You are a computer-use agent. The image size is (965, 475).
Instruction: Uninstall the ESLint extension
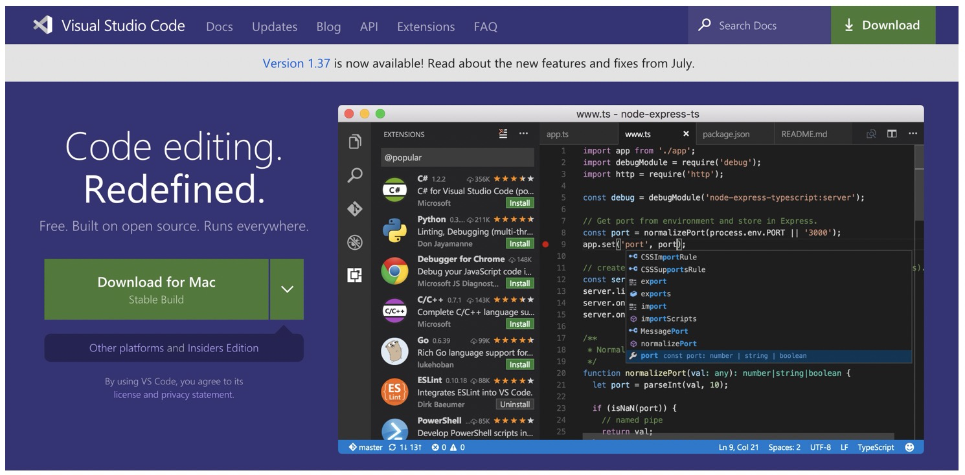click(x=515, y=404)
